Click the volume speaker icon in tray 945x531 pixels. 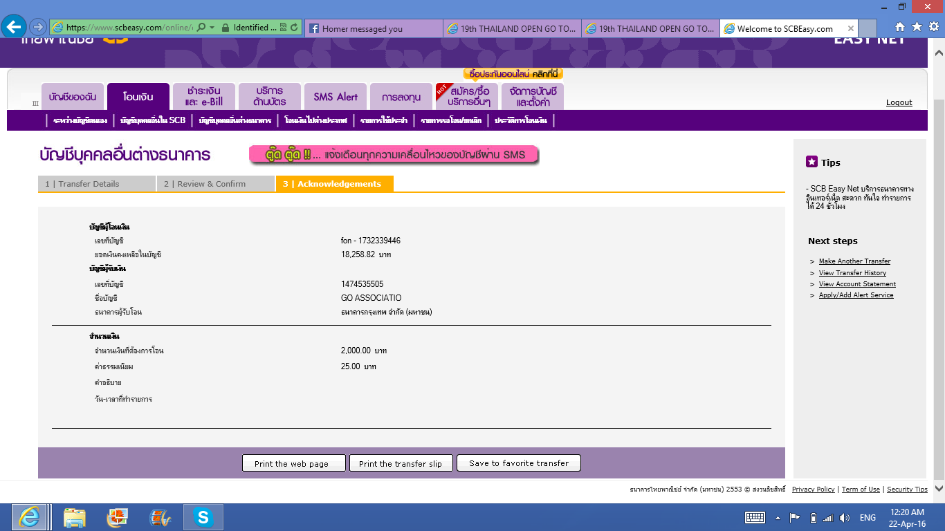[844, 517]
